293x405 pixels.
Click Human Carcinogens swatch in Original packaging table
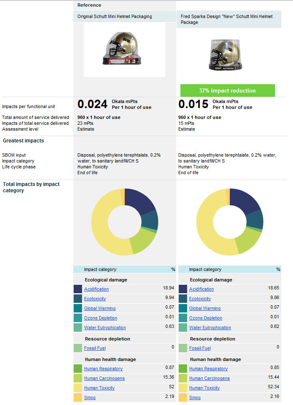[x=78, y=378]
